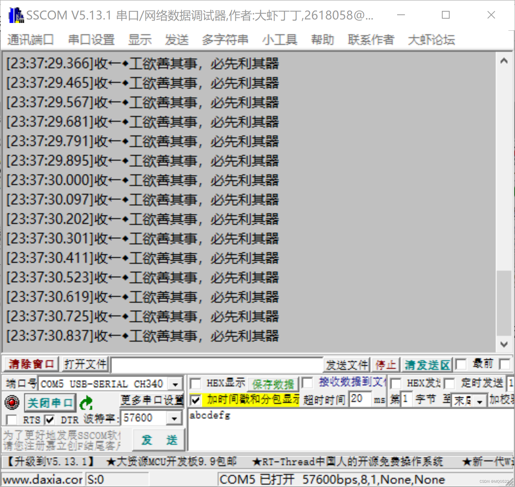Open the 串口设置 menu

91,39
